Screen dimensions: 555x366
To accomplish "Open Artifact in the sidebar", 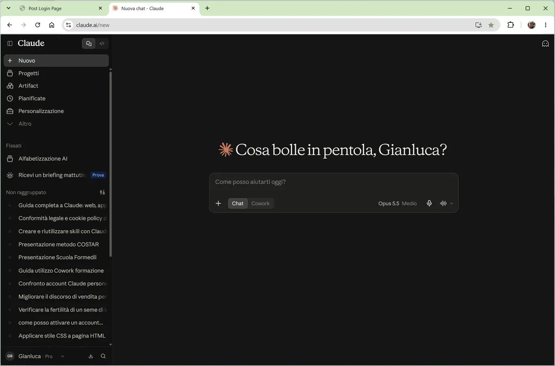I will (56, 86).
